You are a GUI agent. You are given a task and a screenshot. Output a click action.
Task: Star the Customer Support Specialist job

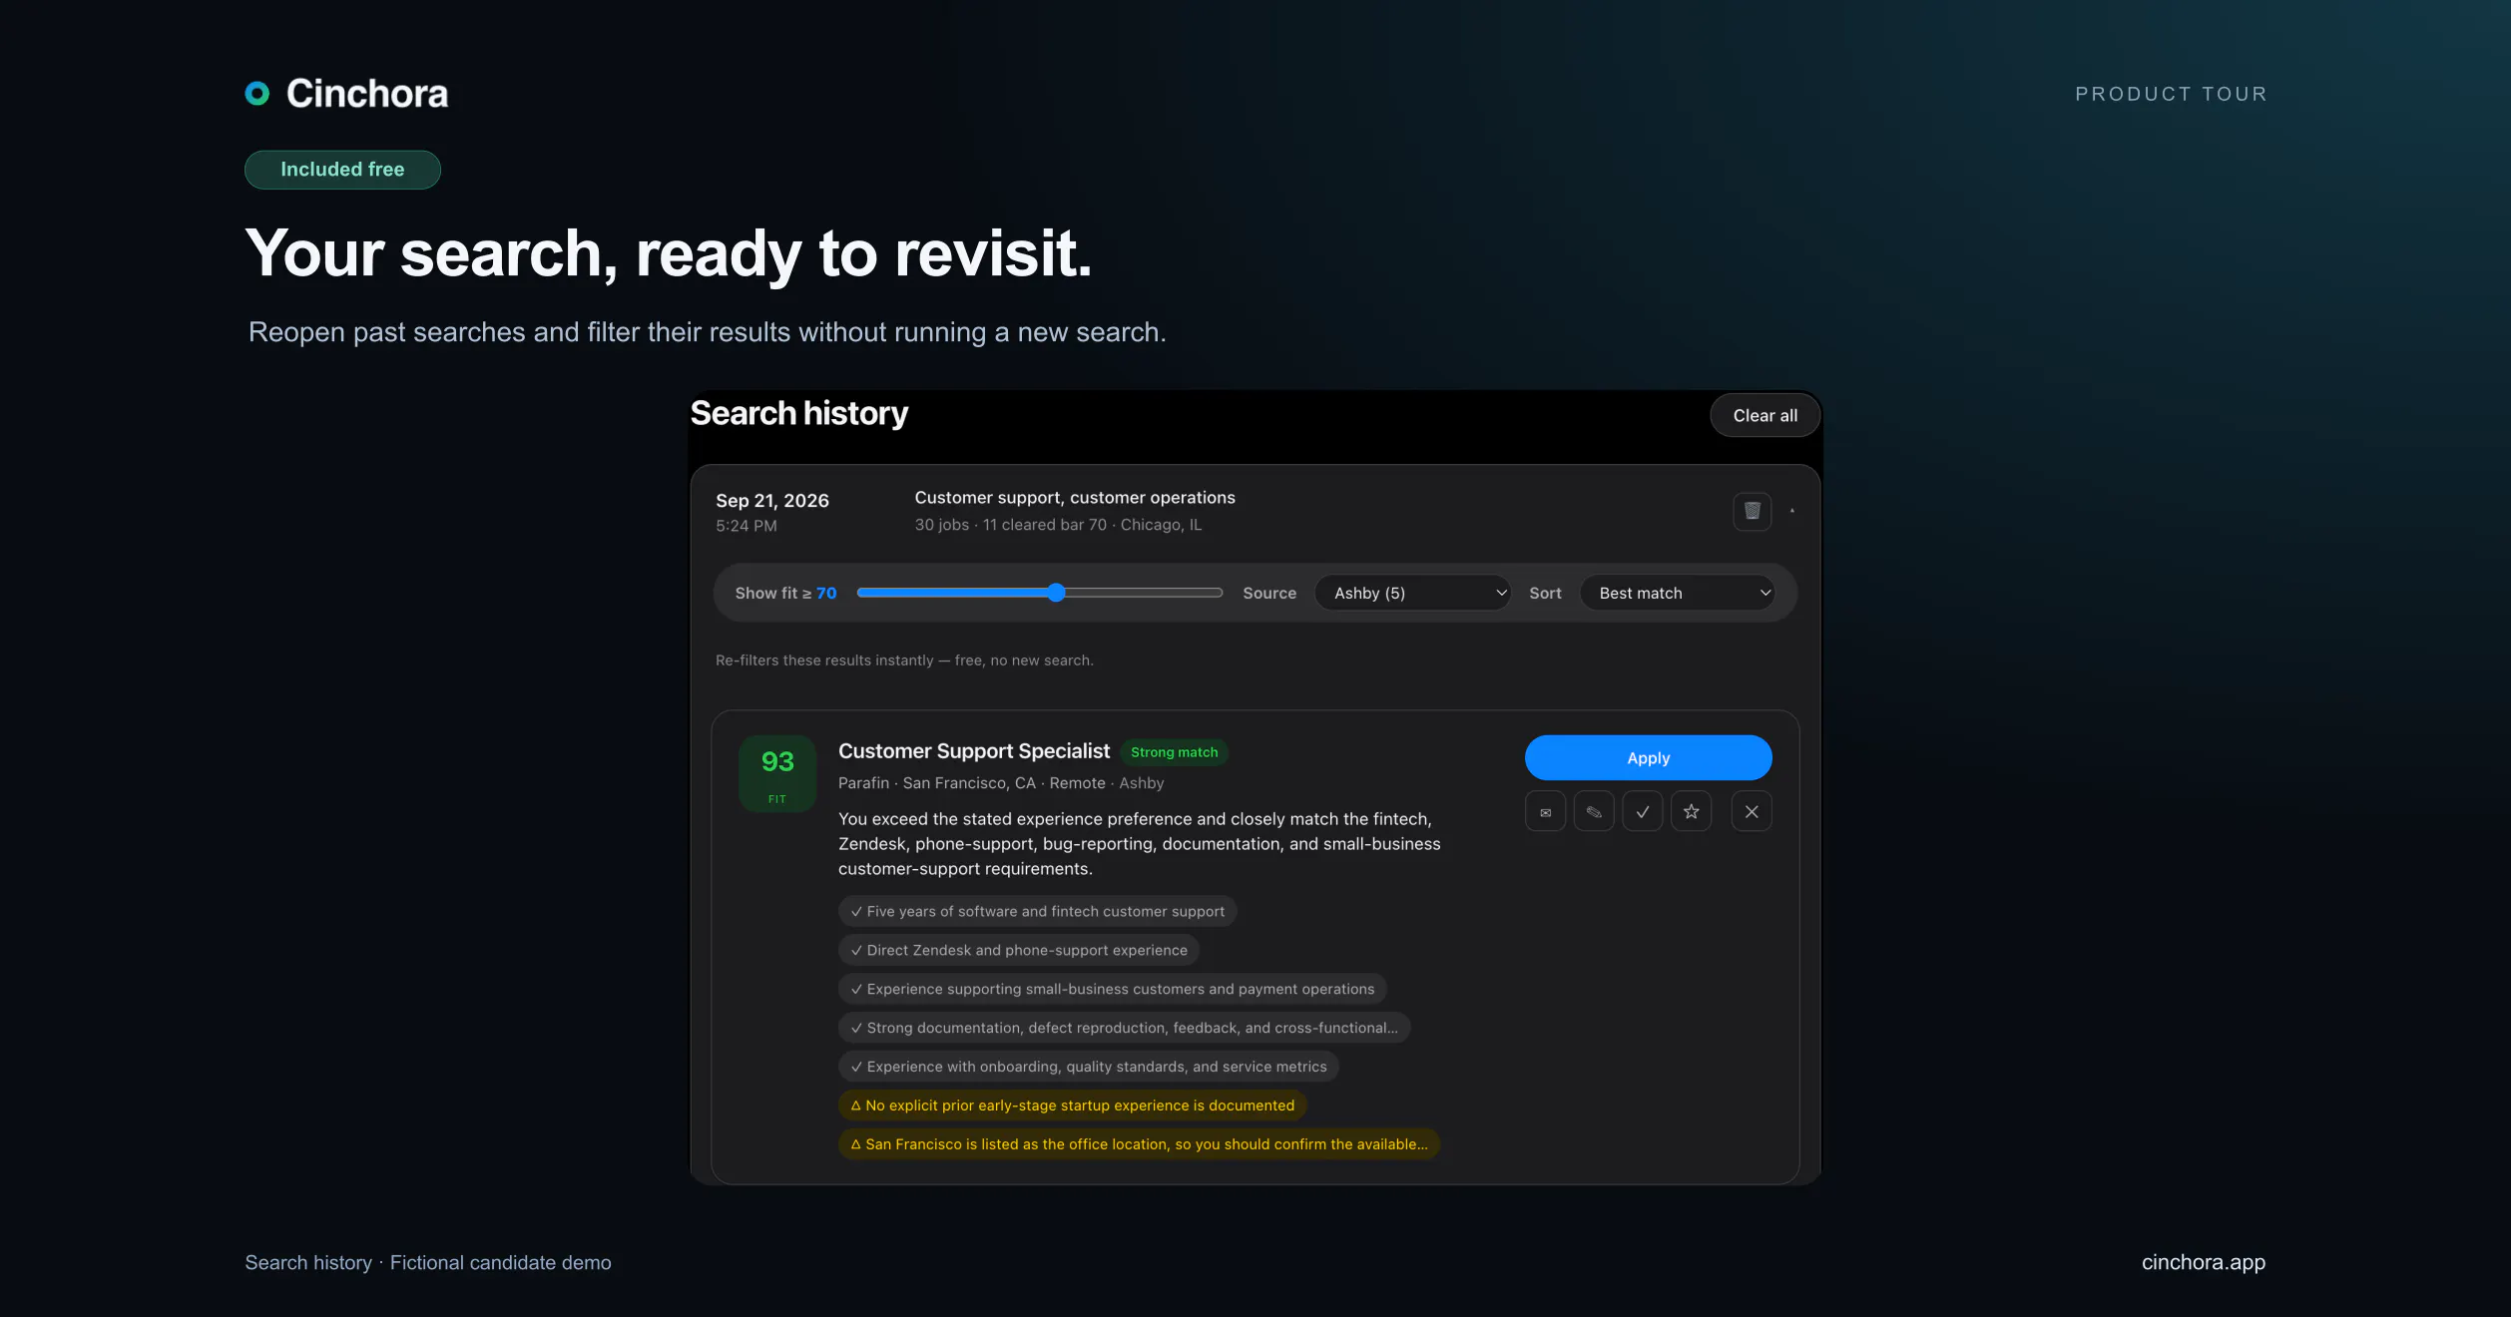click(1692, 811)
